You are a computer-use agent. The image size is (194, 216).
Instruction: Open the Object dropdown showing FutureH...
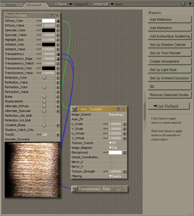coord(80,4)
